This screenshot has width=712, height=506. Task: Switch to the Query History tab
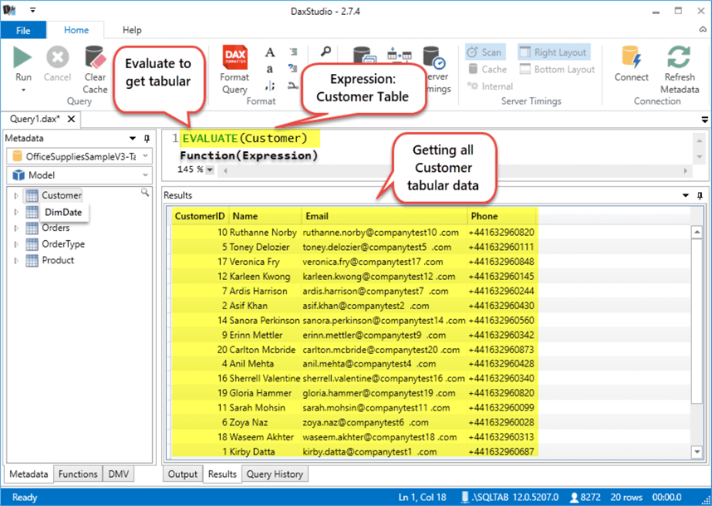pos(275,474)
